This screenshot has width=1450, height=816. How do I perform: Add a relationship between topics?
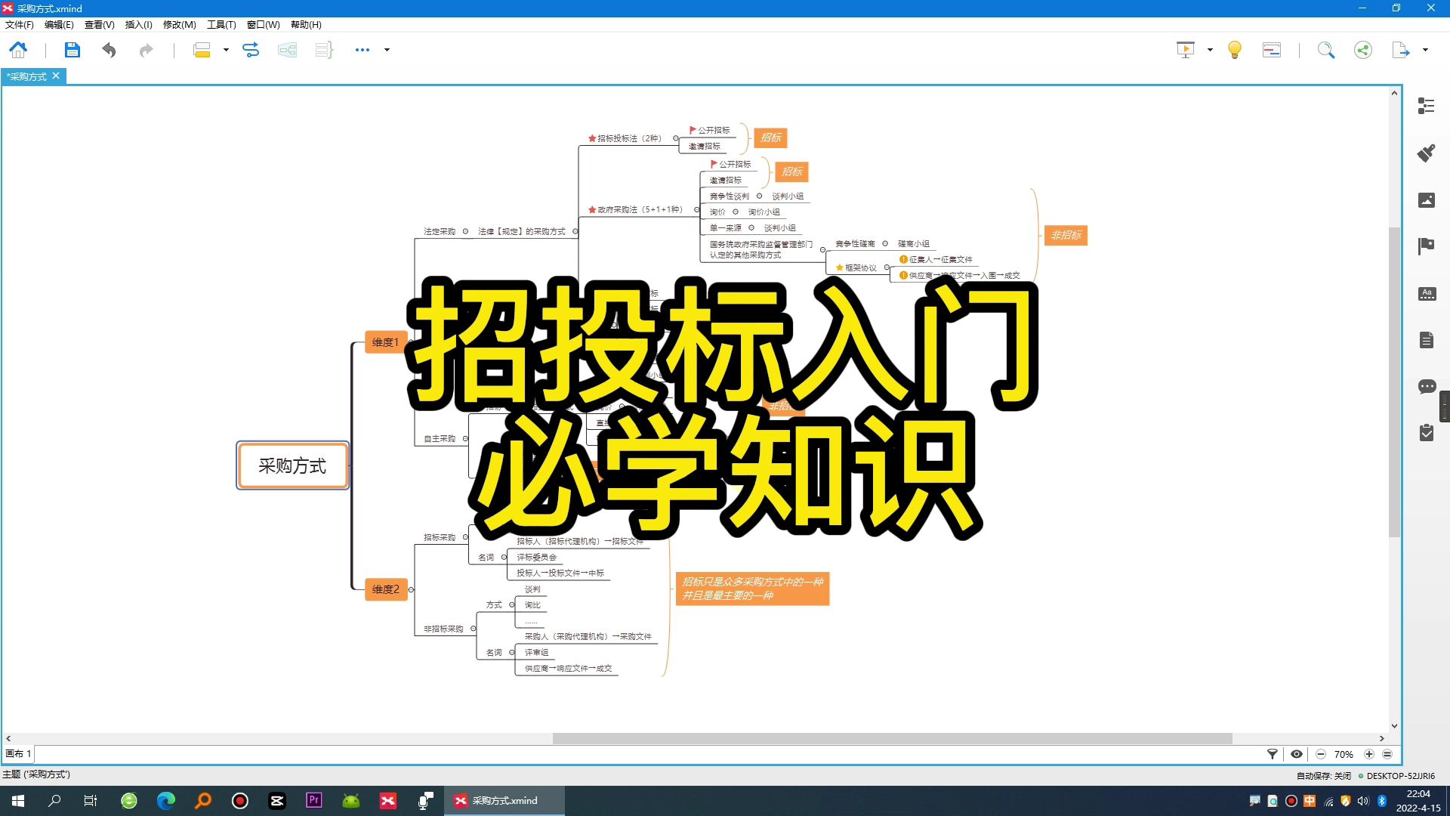click(x=251, y=50)
